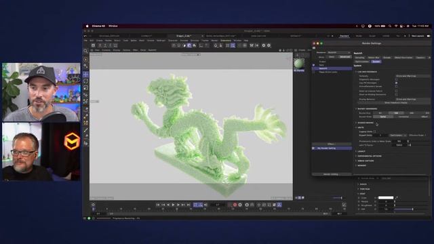Click the green status indicator in status bar
434x244 pixels.
coord(89,218)
